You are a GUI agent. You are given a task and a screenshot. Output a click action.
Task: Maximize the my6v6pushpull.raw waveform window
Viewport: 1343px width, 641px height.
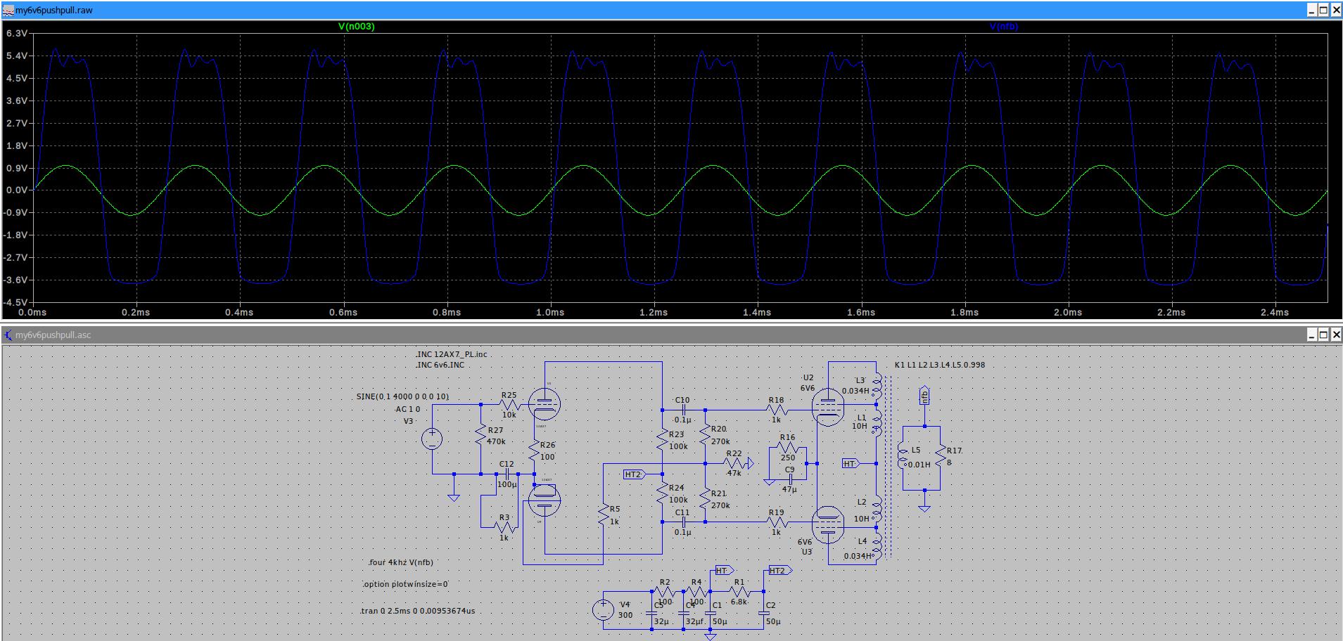coord(1323,11)
